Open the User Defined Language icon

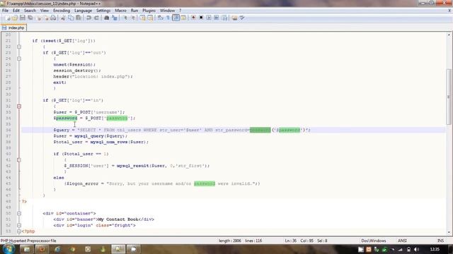183,18
